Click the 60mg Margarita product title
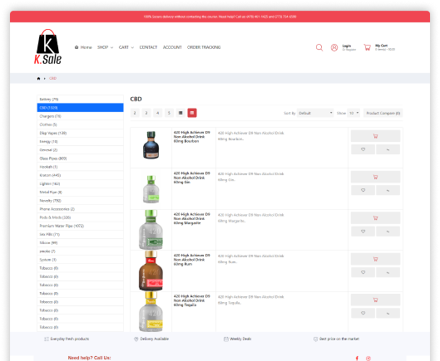The image size is (440, 361). (x=191, y=219)
